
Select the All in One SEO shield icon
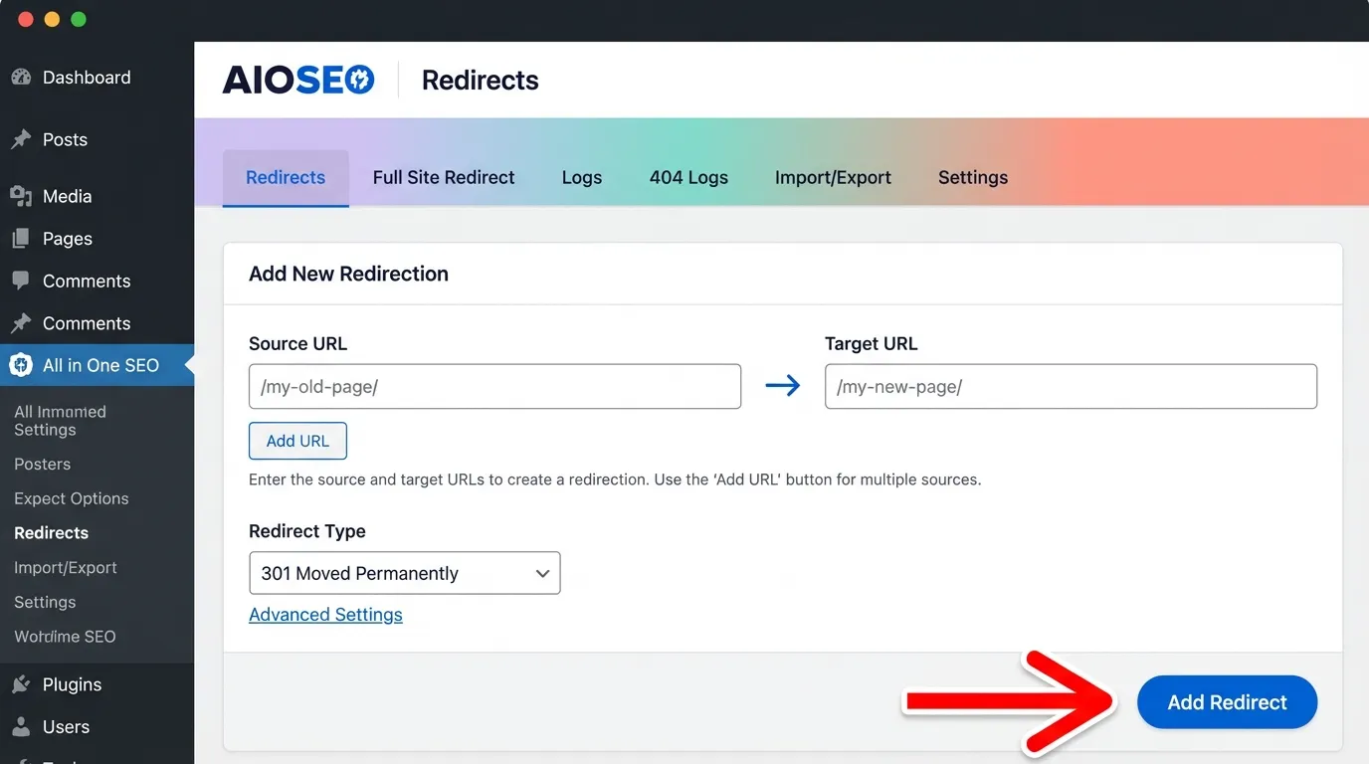coord(20,365)
